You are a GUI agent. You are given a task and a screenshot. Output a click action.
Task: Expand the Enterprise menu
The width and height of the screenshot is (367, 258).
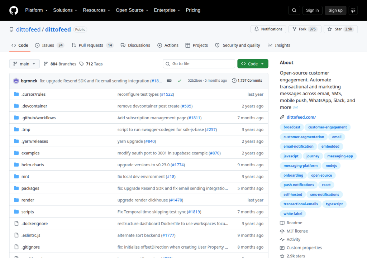[x=167, y=10]
